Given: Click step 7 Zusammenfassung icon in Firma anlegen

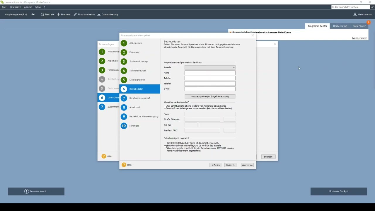Looking at the screenshot, I should coord(102,107).
